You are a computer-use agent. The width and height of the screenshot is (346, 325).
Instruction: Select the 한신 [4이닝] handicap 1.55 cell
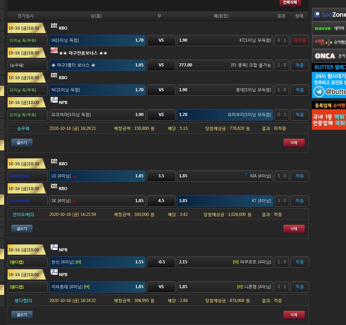97,262
